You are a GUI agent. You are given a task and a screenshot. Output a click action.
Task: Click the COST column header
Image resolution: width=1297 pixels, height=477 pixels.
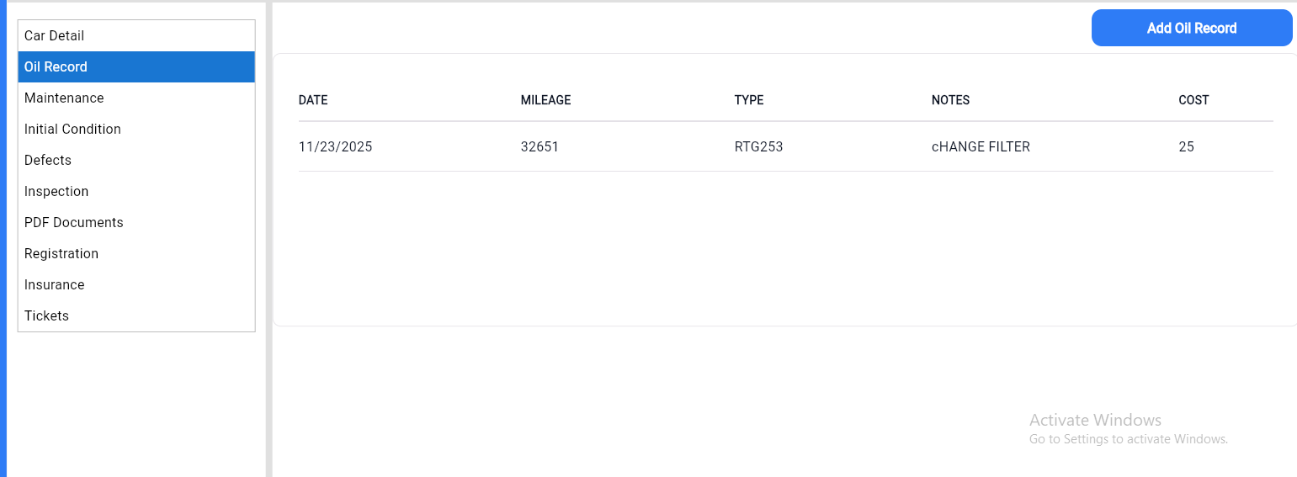click(1193, 100)
